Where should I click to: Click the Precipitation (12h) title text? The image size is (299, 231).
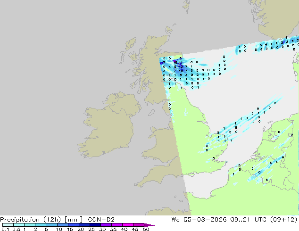(31, 220)
